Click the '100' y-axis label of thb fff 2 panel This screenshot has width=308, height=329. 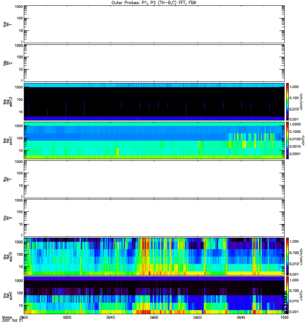(x=20, y=57)
